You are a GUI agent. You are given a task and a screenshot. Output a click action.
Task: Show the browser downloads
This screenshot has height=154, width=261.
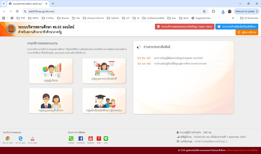coord(223,11)
